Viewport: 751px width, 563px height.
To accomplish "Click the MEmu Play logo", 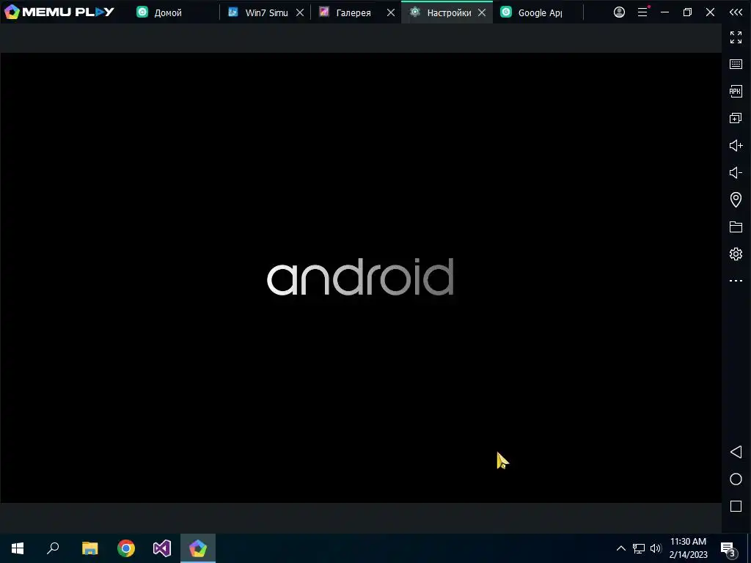I will coord(59,12).
